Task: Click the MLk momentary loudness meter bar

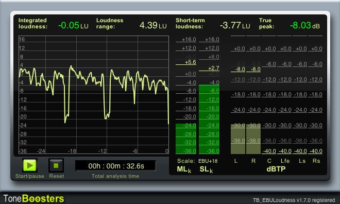Action: point(186,139)
